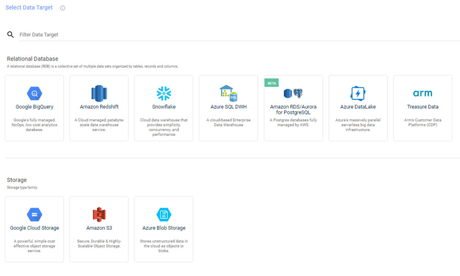Pick the Amazon S3 card title
This screenshot has height=276, width=460.
coord(99,228)
